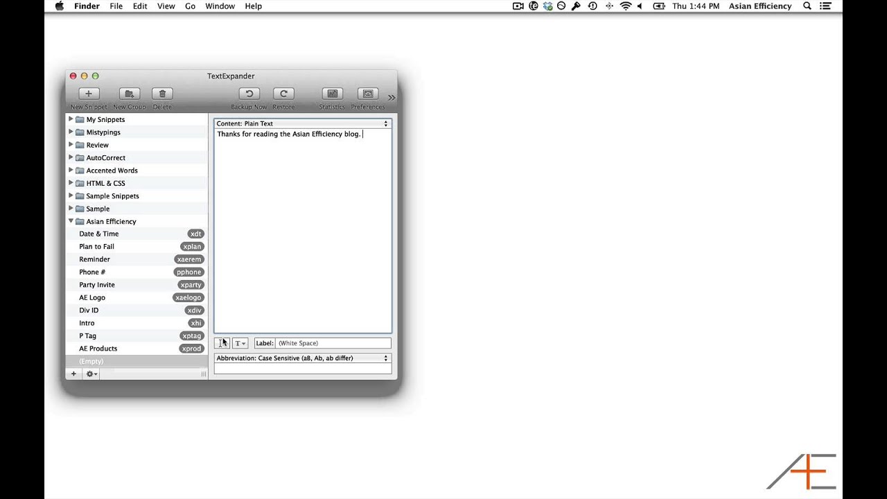The height and width of the screenshot is (499, 887).
Task: Click the New Group toolbar icon
Action: 130,94
